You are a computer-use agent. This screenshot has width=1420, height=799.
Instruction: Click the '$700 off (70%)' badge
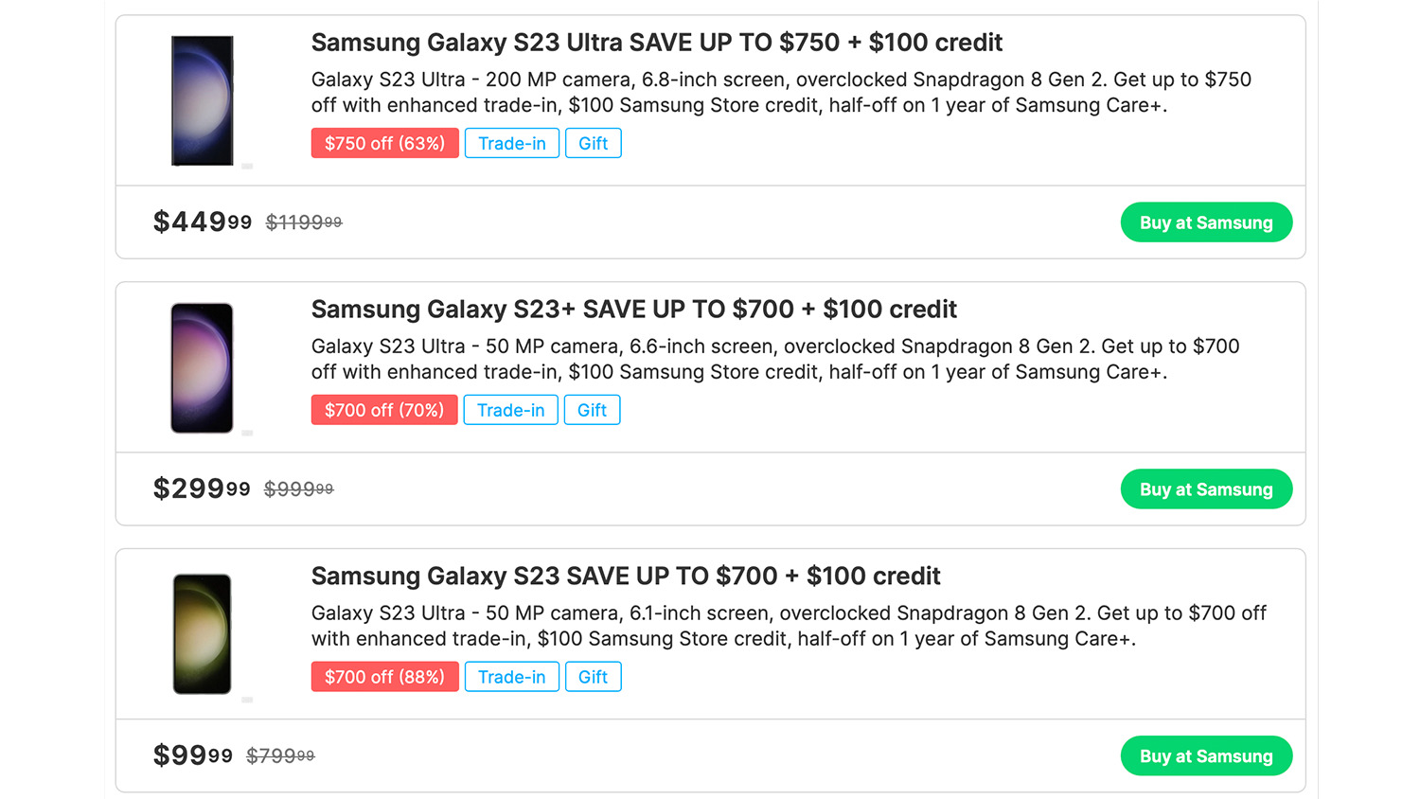tap(383, 410)
